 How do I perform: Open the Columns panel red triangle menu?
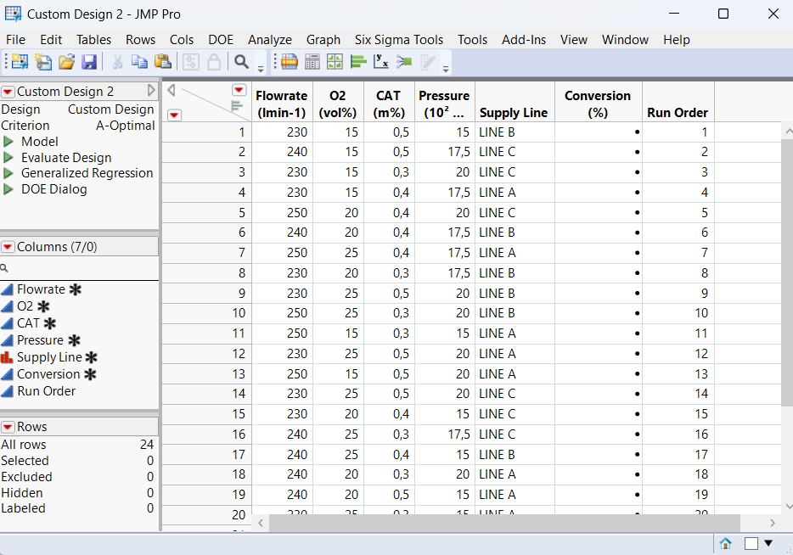tap(8, 247)
